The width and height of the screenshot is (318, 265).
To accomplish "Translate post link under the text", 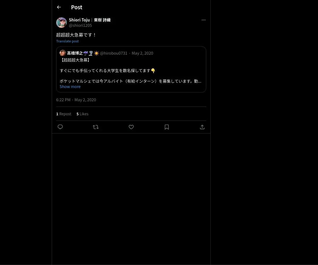I will coord(67,41).
